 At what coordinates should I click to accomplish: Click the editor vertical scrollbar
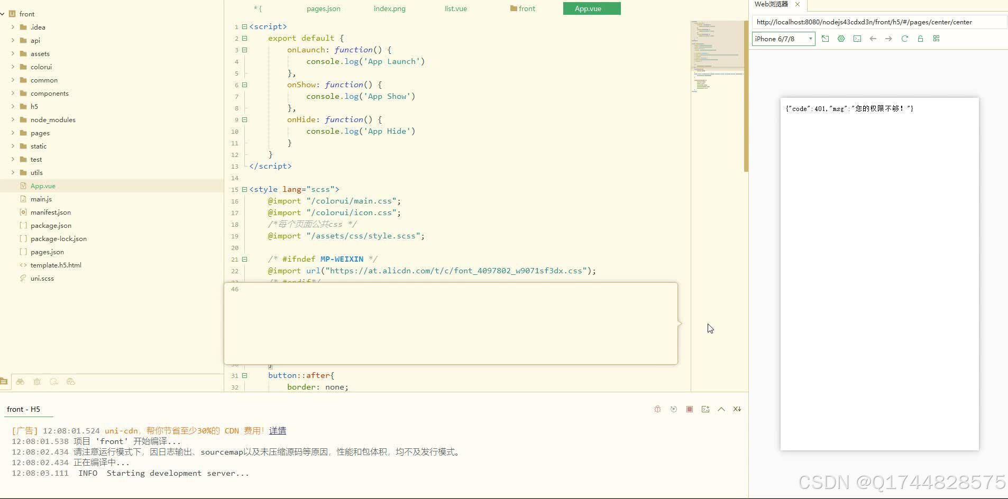pos(746,96)
